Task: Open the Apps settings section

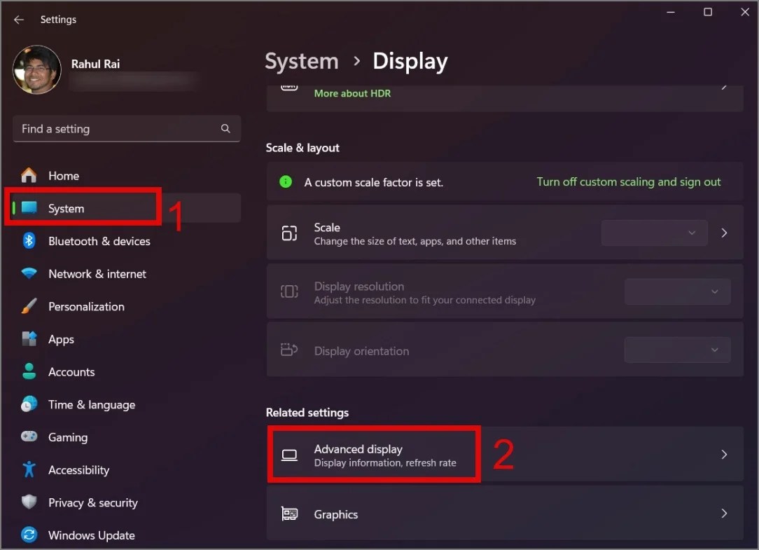Action: tap(61, 339)
